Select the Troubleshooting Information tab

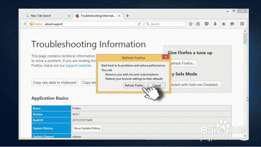click(98, 16)
